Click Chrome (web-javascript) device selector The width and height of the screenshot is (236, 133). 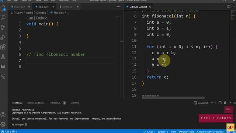point(210,132)
